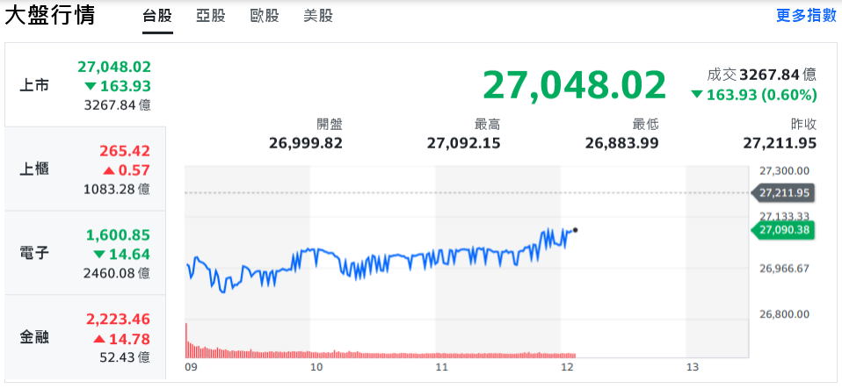The height and width of the screenshot is (389, 842).
Task: Click the red up arrow in 上櫃 row
Action: (109, 171)
